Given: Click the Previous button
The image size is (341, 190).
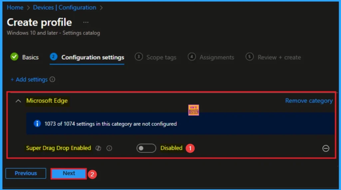Looking at the screenshot, I should pos(26,173).
